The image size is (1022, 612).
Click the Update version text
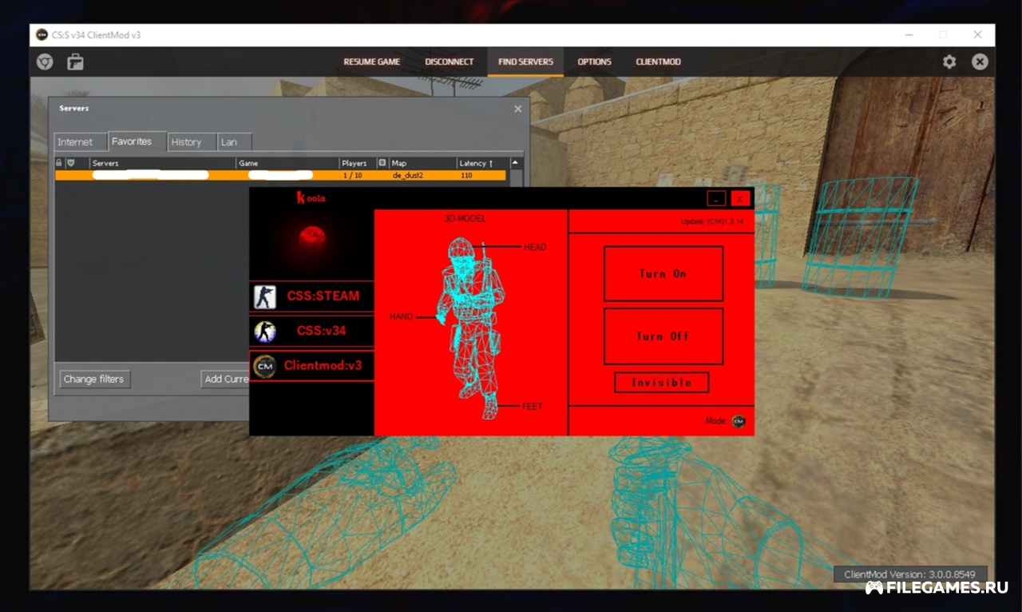[712, 221]
